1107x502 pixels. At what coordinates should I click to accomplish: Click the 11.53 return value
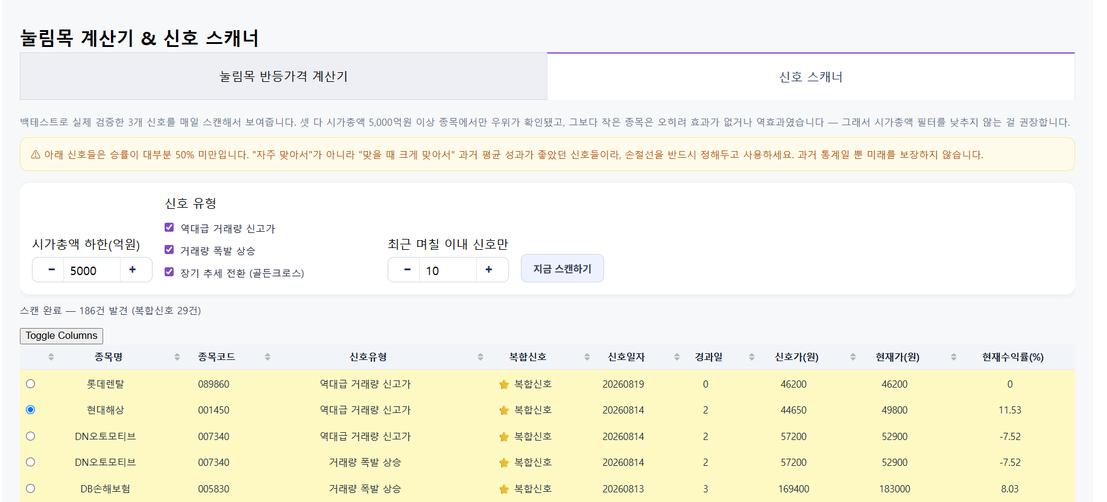pyautogui.click(x=1010, y=410)
